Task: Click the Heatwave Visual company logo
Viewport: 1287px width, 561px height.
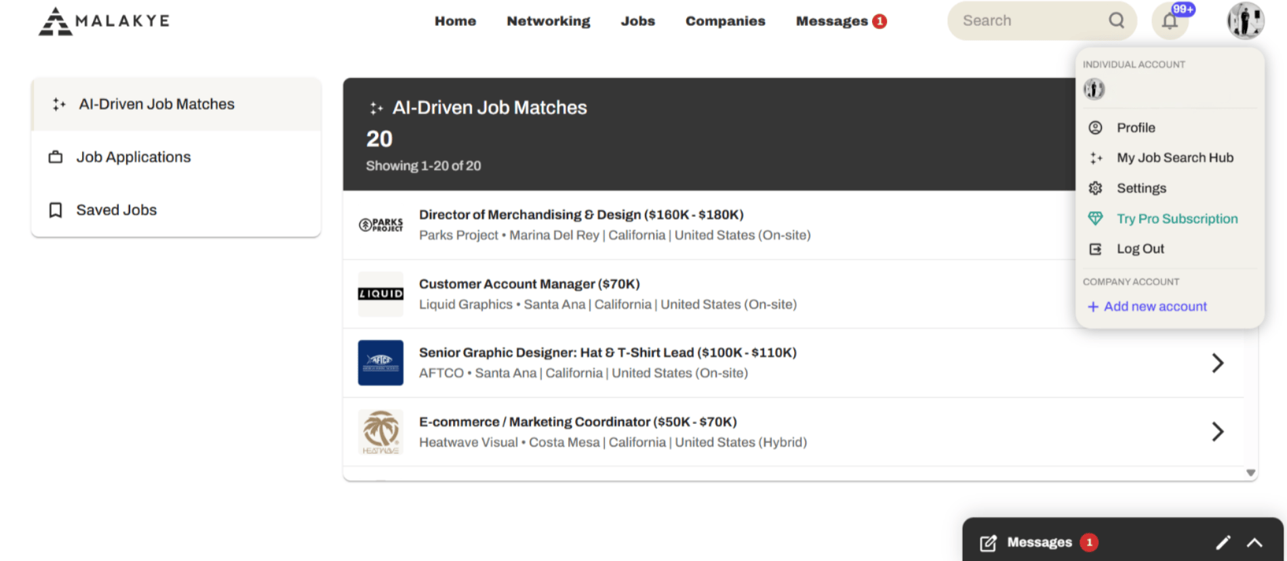Action: (380, 432)
